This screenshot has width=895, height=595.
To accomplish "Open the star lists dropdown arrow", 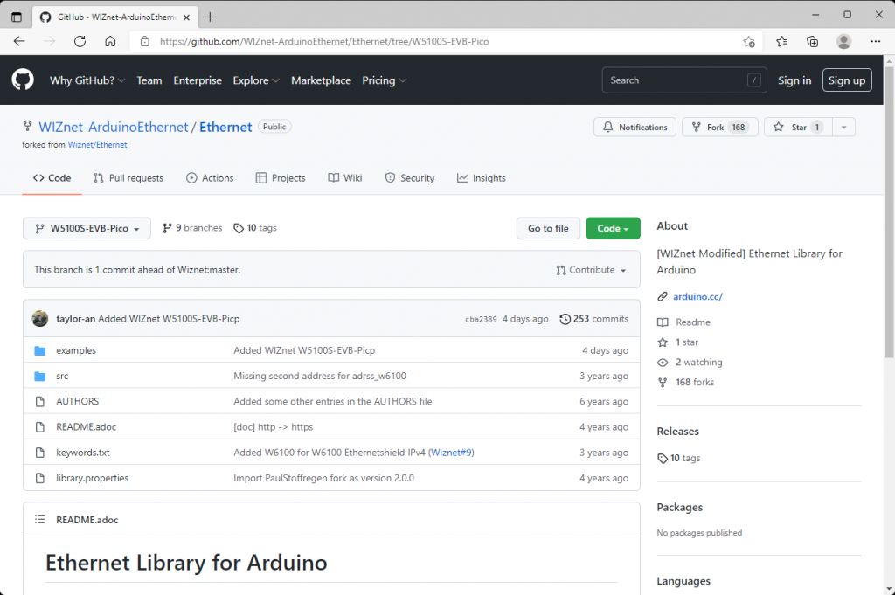I will tap(843, 128).
